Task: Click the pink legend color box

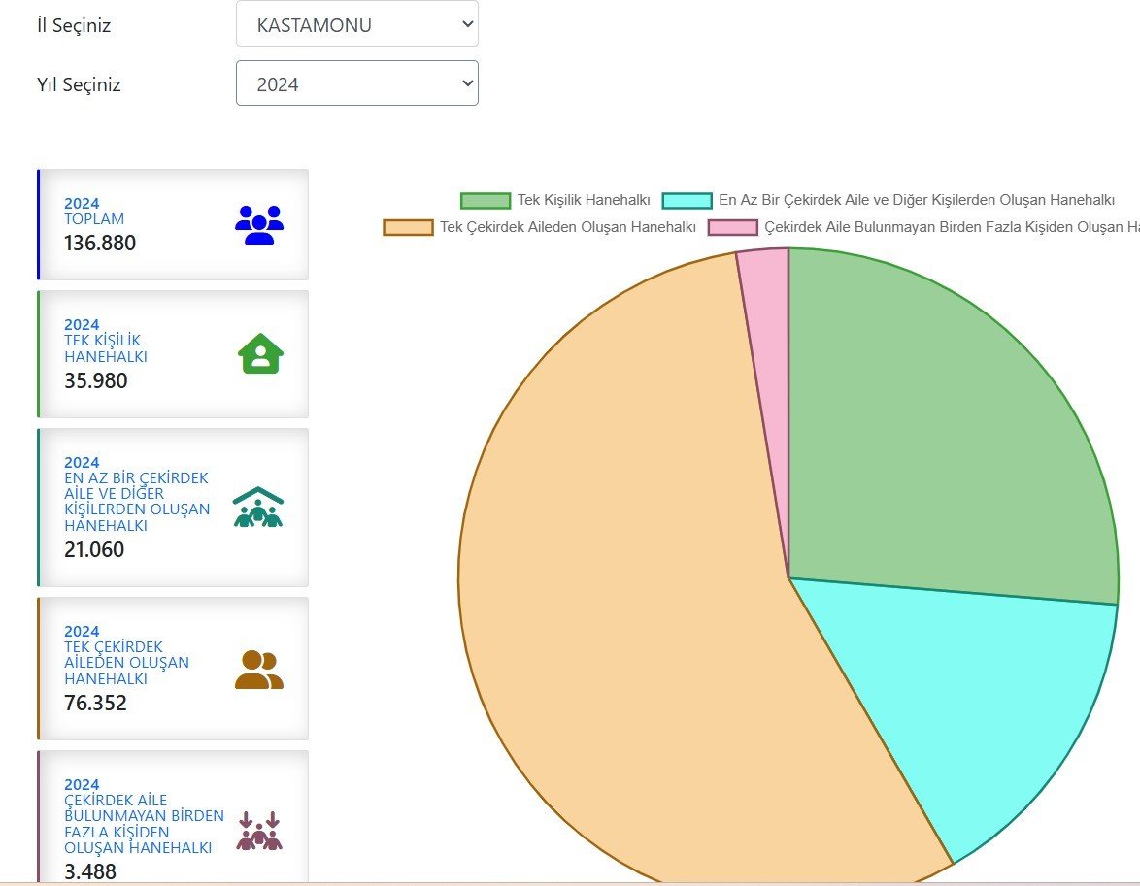Action: pyautogui.click(x=732, y=227)
